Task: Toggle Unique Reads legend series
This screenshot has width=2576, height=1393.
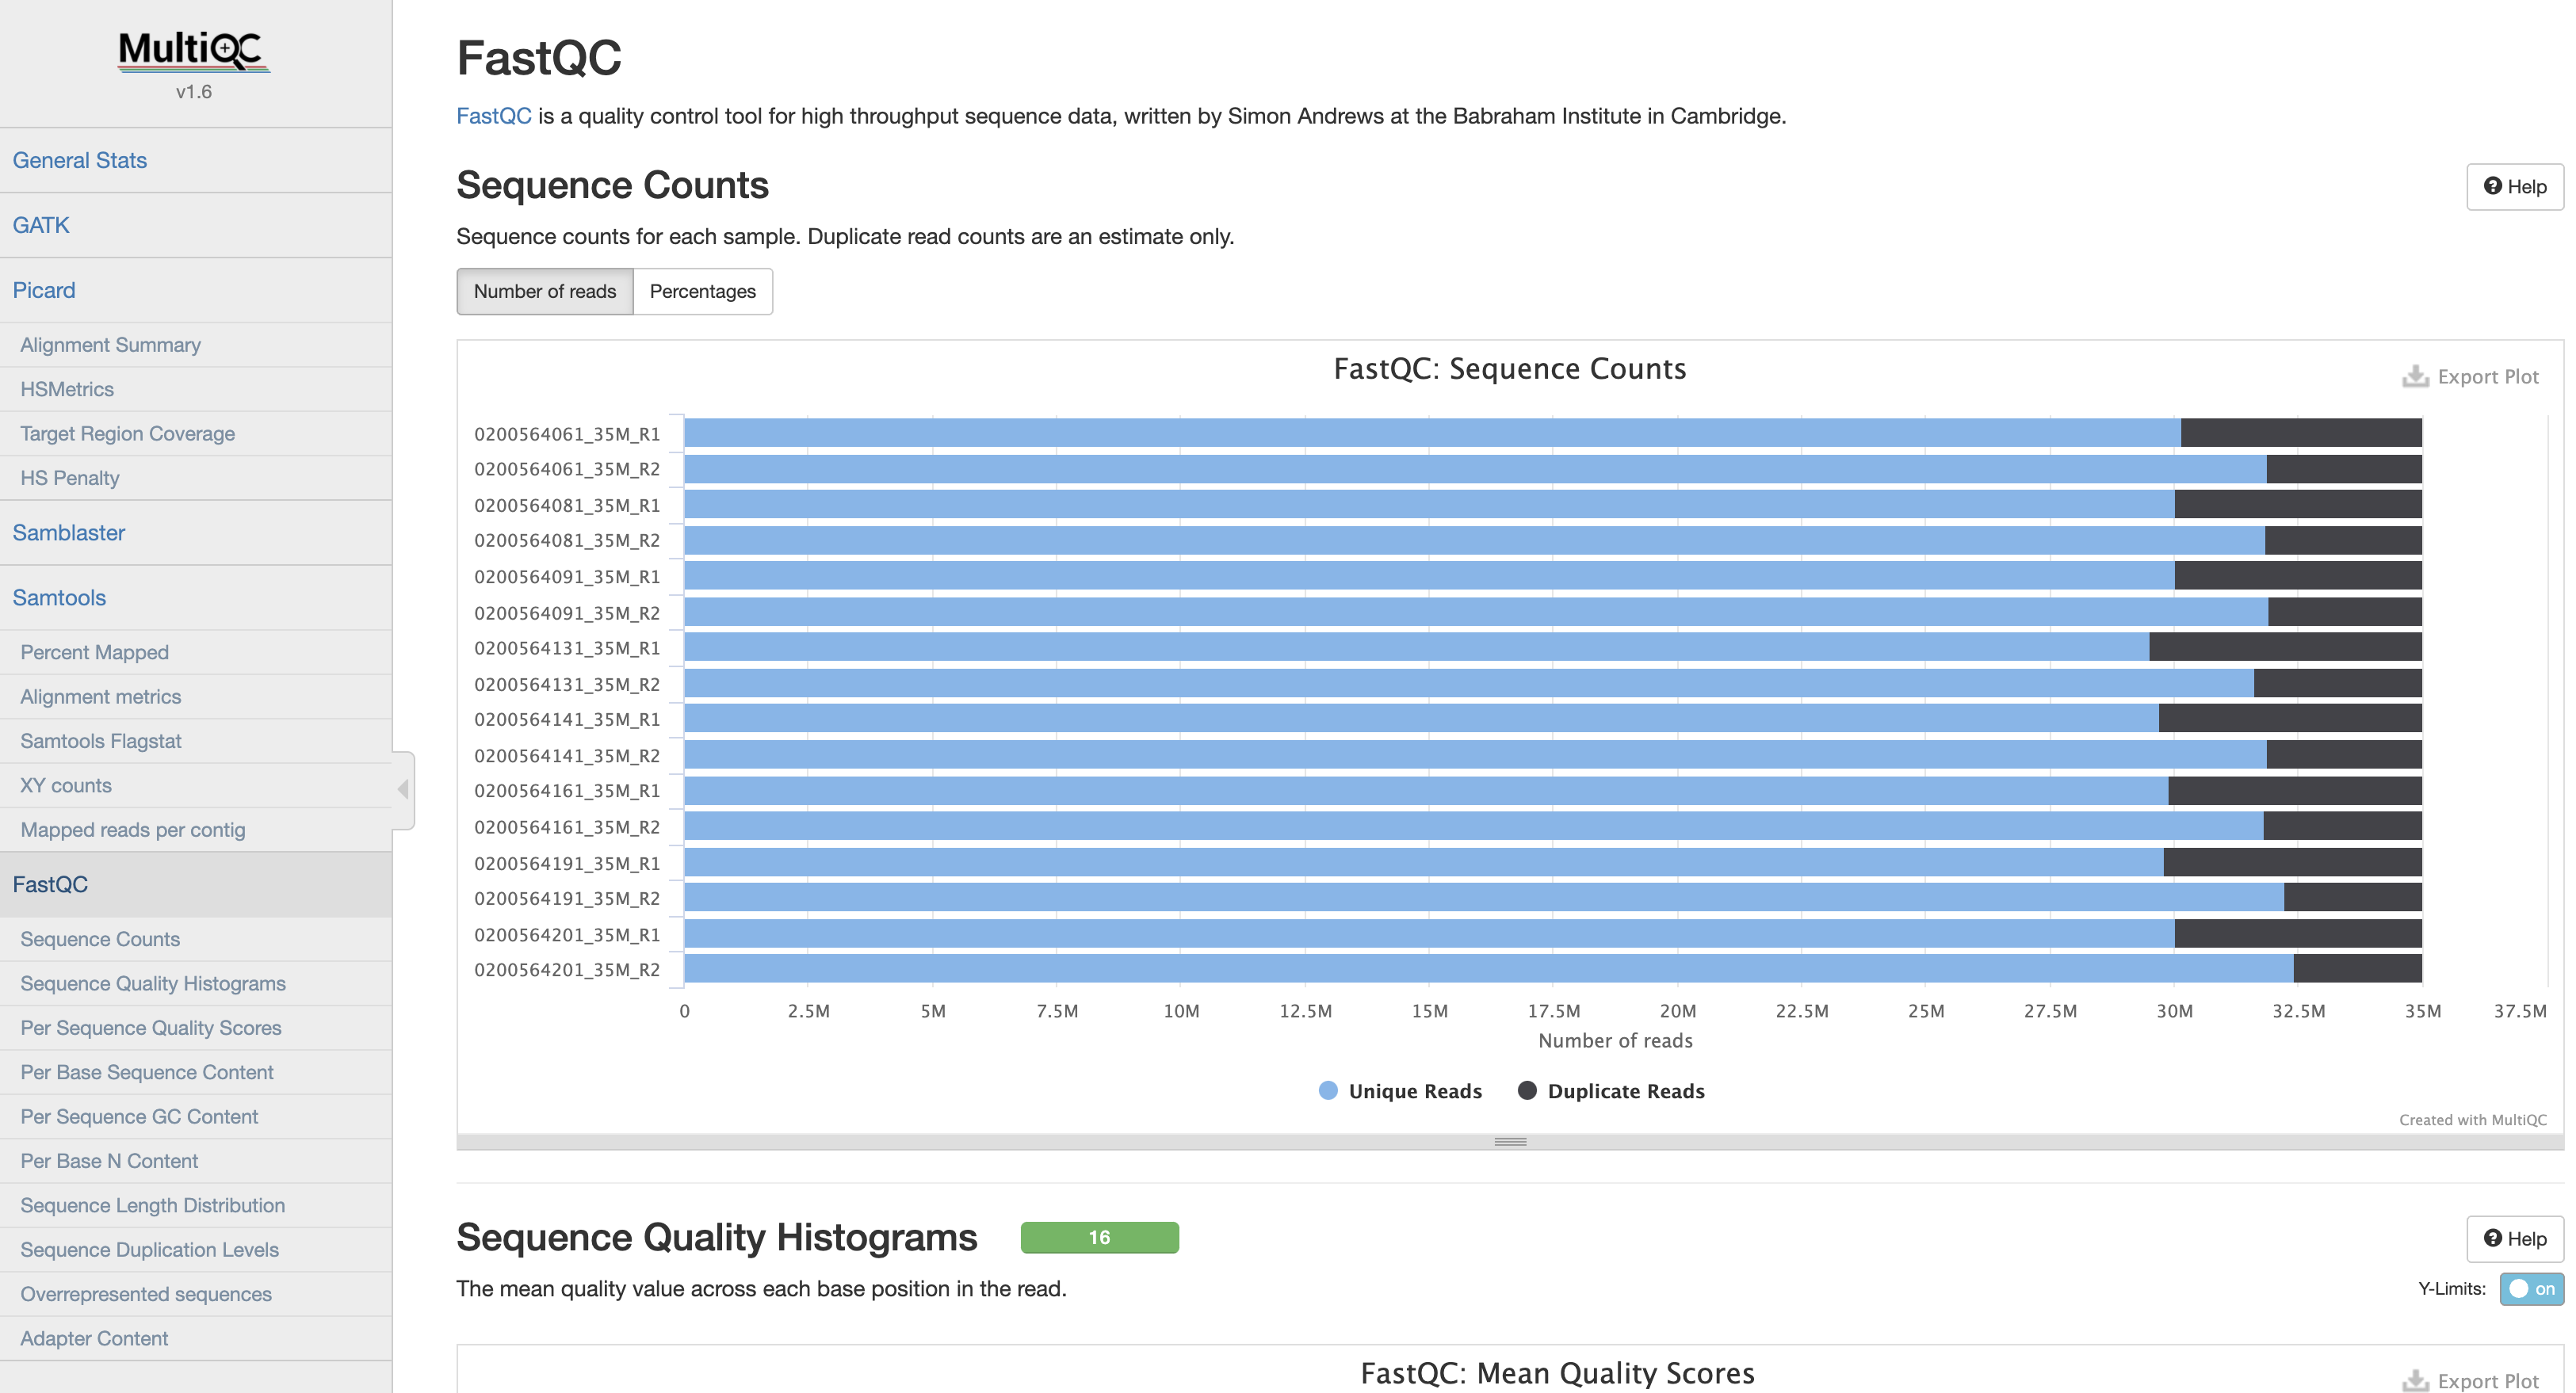Action: (x=1400, y=1091)
